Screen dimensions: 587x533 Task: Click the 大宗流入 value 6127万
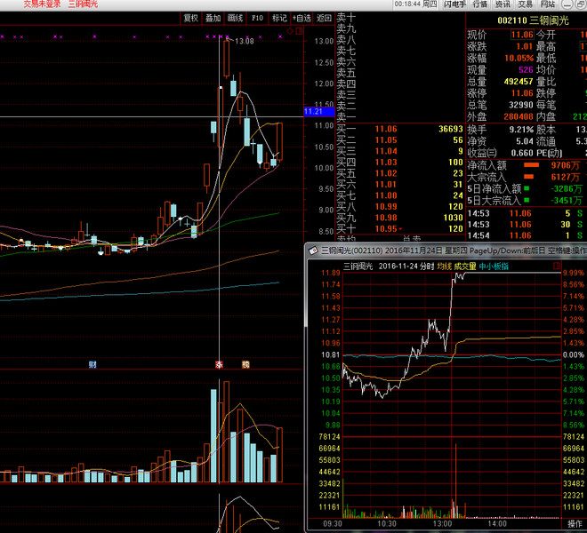coord(566,177)
